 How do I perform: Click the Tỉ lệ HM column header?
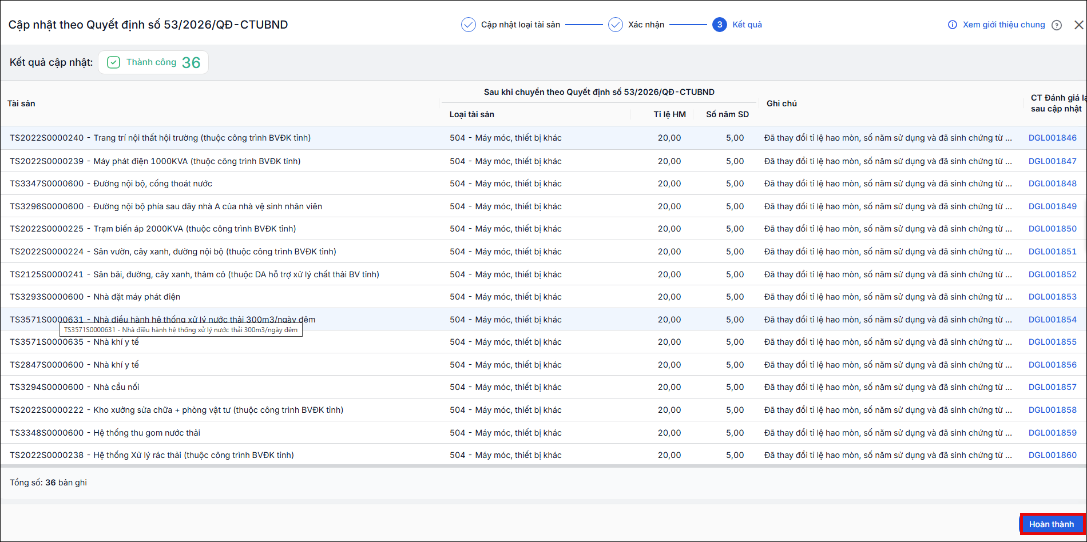tap(670, 114)
